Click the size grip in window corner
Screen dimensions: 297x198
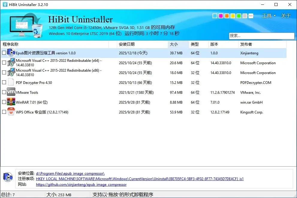pos(295,196)
